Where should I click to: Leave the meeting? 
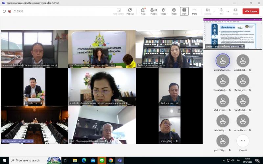[x=251, y=11]
